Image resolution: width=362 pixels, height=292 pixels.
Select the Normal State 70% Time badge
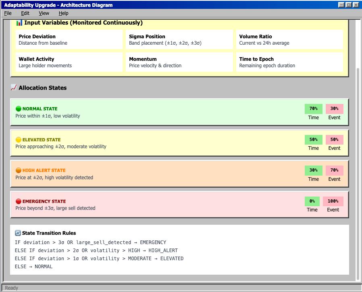pos(314,109)
